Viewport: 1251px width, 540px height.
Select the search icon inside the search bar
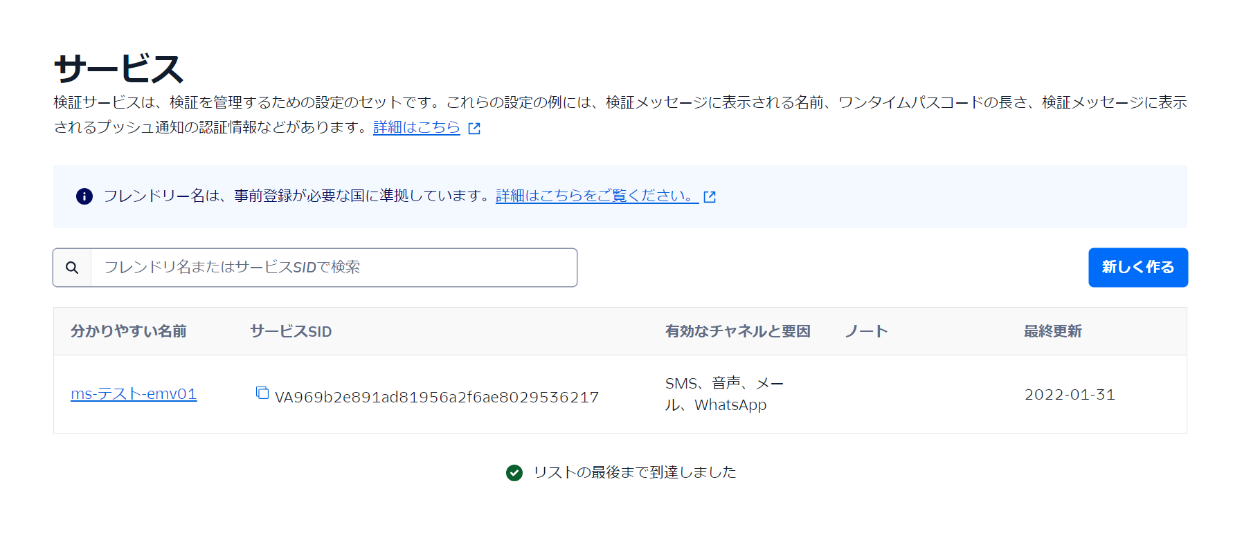pyautogui.click(x=72, y=267)
